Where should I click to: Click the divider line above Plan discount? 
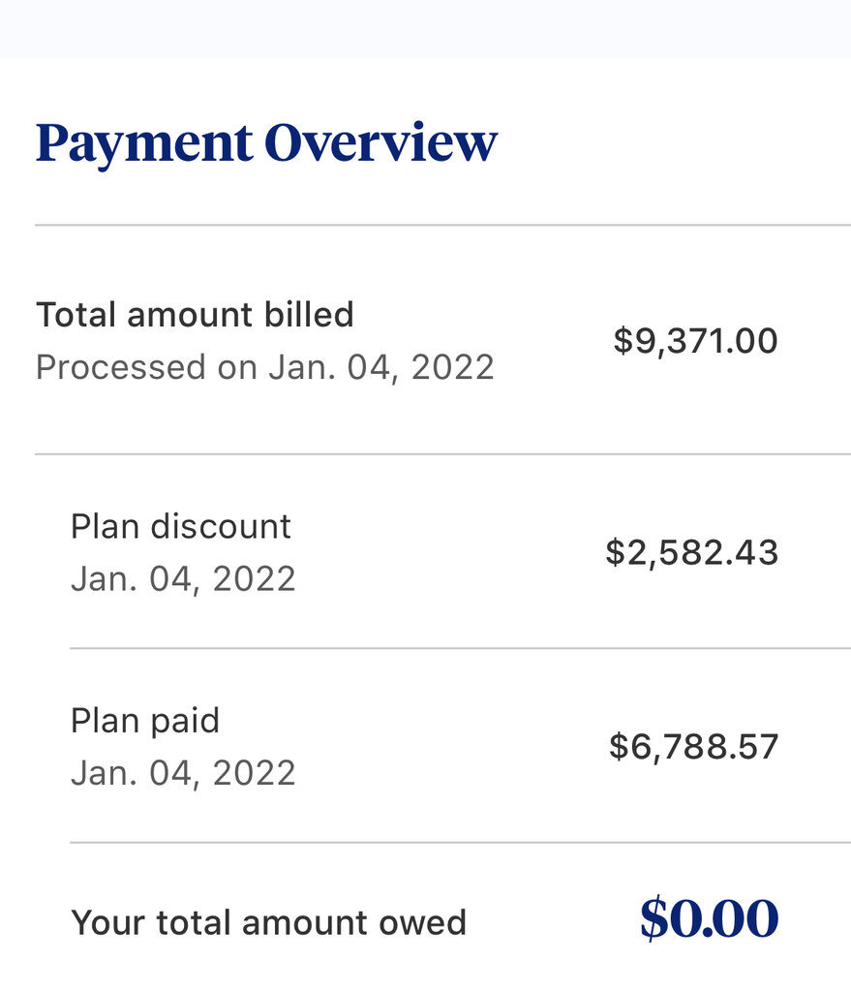pos(442,453)
